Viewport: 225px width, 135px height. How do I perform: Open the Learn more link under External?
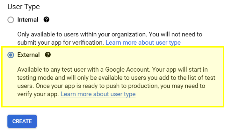(98, 94)
